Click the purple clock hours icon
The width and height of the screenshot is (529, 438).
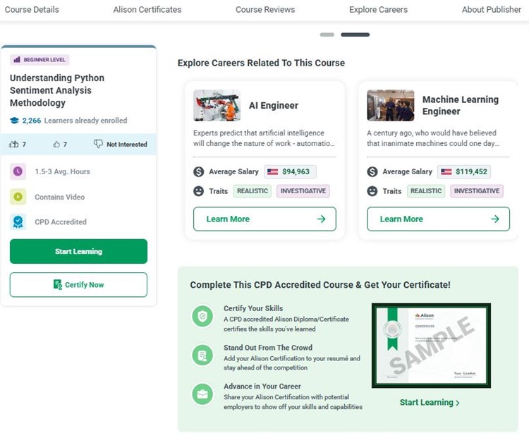pos(18,171)
